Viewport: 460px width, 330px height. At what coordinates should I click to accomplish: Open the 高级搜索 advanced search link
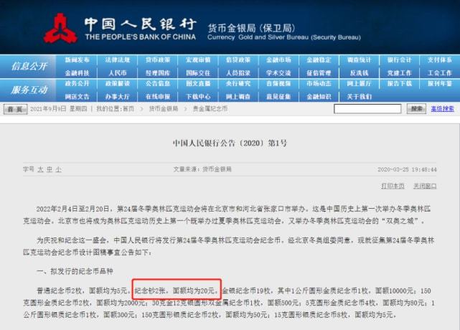click(442, 109)
